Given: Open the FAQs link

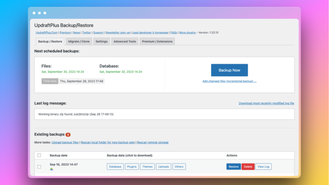Looking at the screenshot, I should [173, 32].
